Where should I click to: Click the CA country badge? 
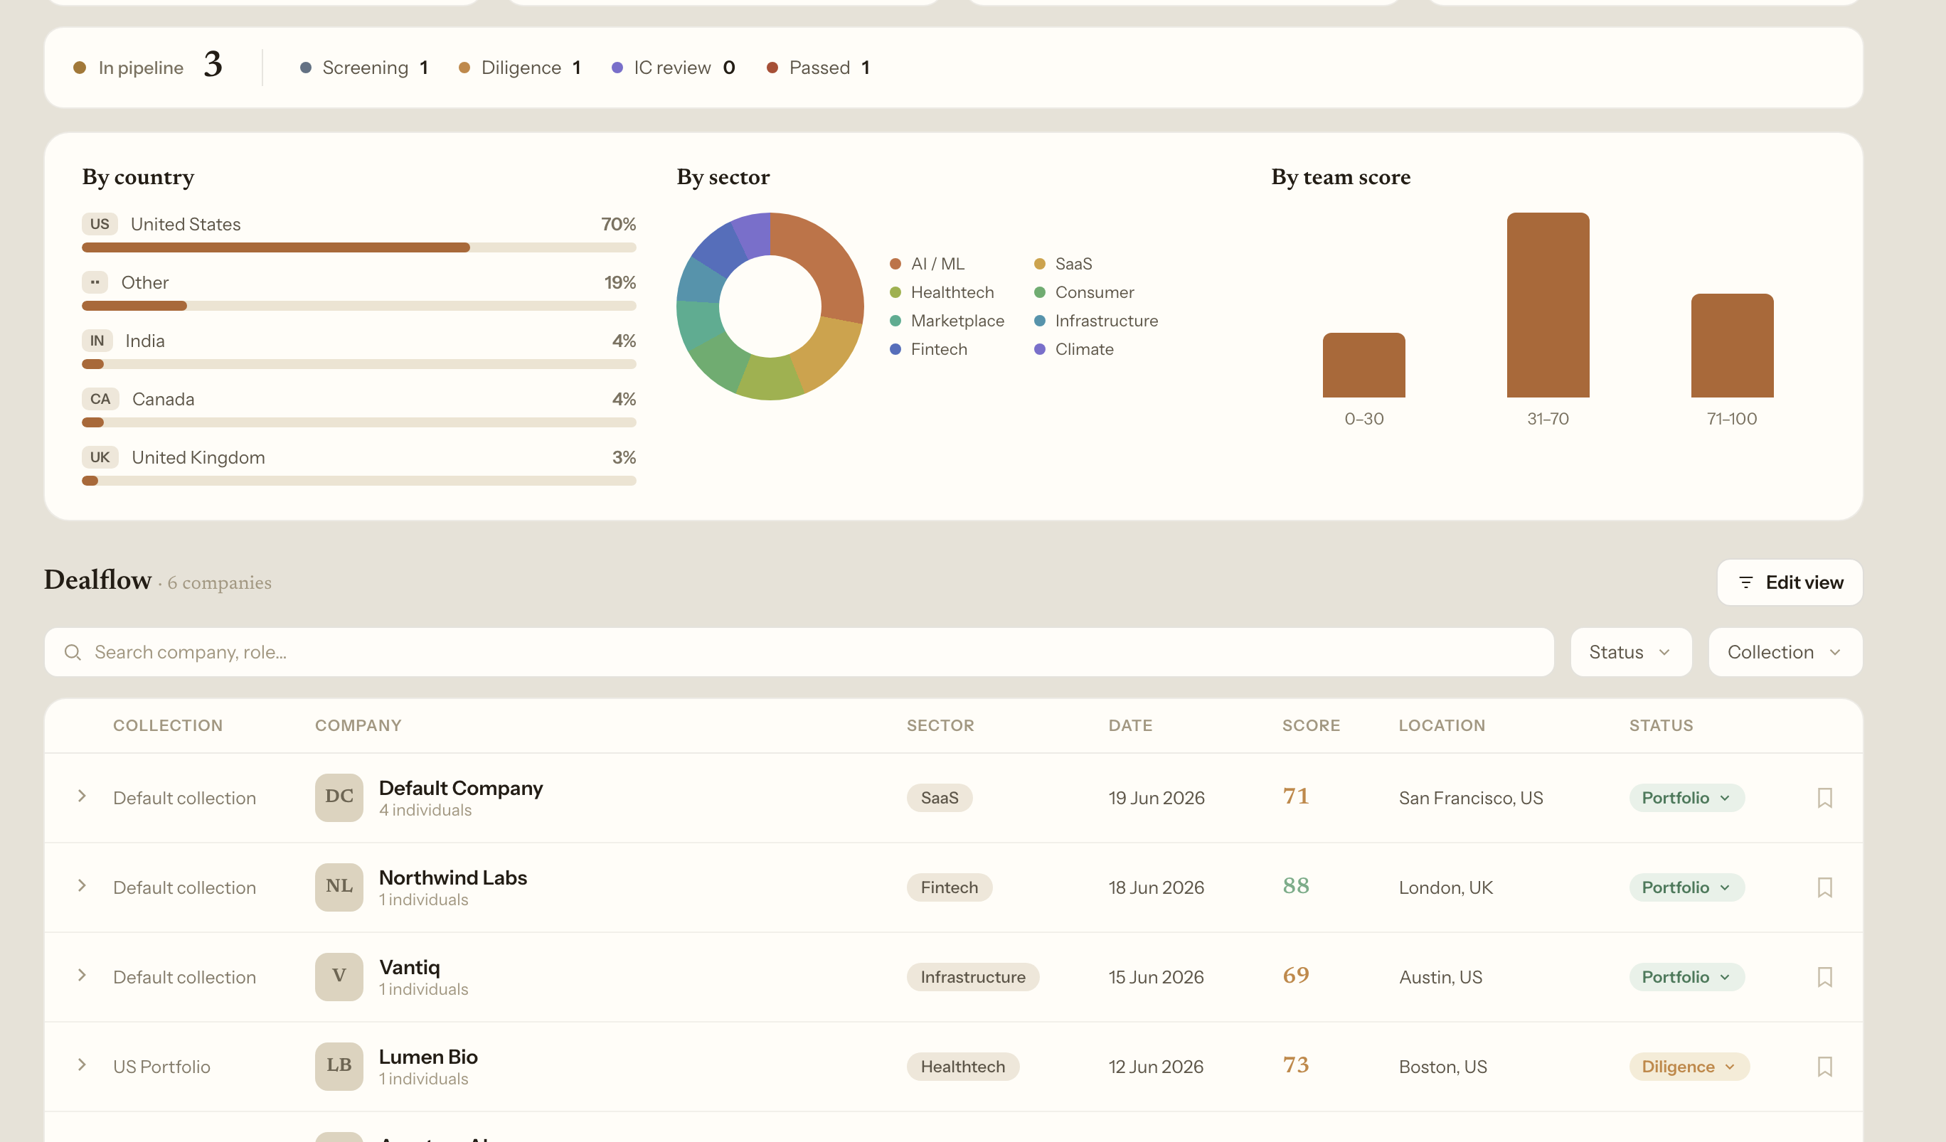pyautogui.click(x=100, y=399)
